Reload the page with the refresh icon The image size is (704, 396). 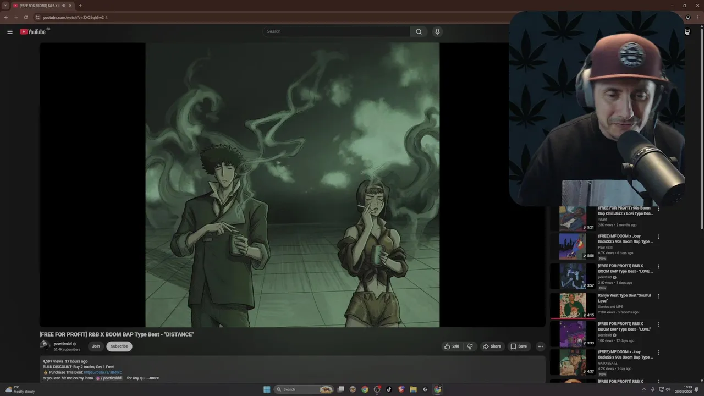(25, 17)
